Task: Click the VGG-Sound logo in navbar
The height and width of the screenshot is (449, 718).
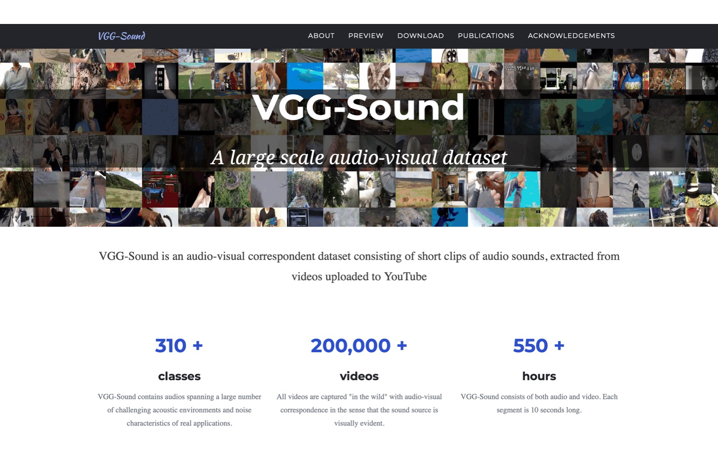Action: pyautogui.click(x=122, y=36)
